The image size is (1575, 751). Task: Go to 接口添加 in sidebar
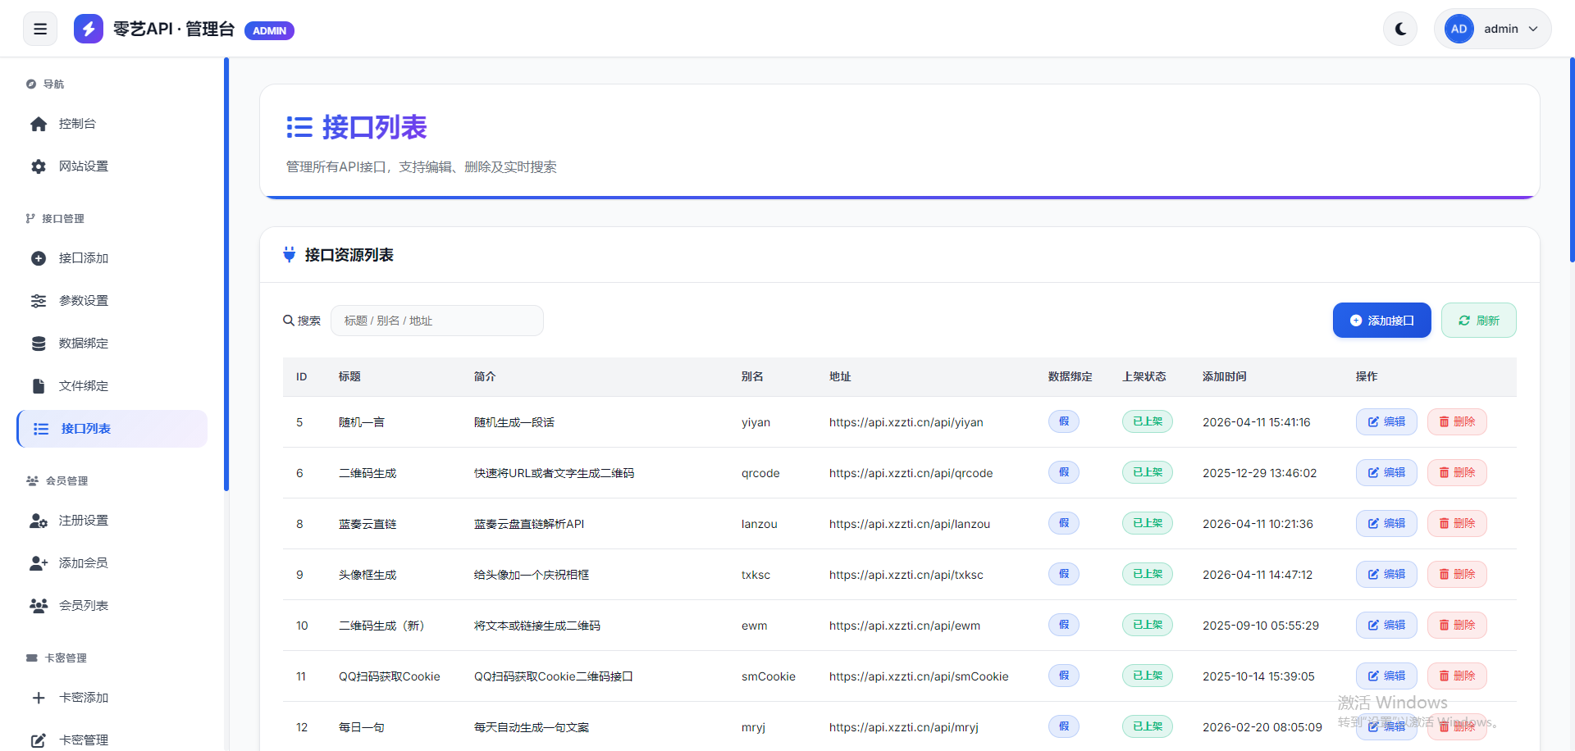[x=83, y=258]
